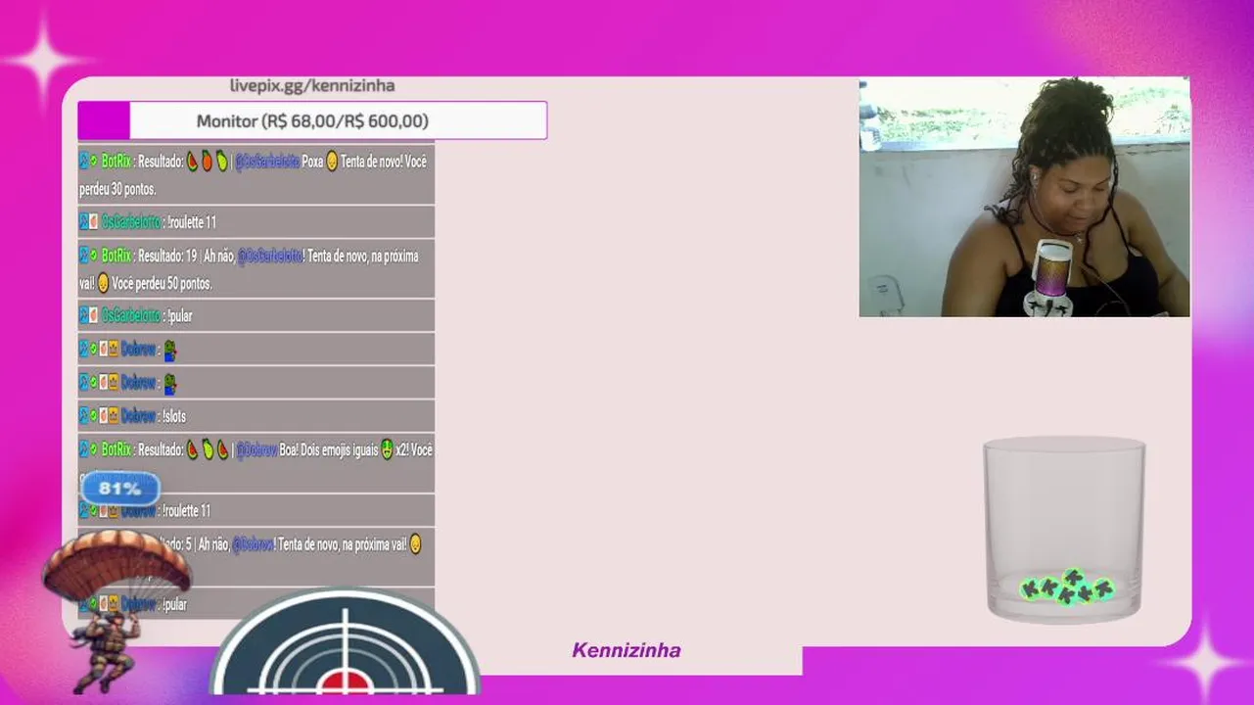Viewport: 1254px width, 705px height.
Task: Select OsGarbelotto's '!pular' command text
Action: (179, 316)
